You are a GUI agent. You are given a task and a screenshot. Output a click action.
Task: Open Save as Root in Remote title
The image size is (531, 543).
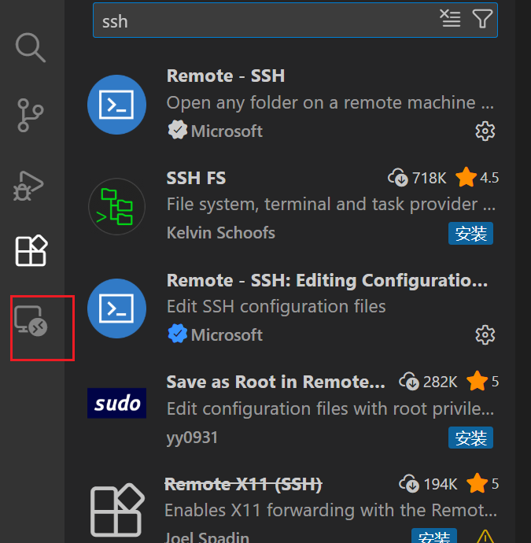276,382
